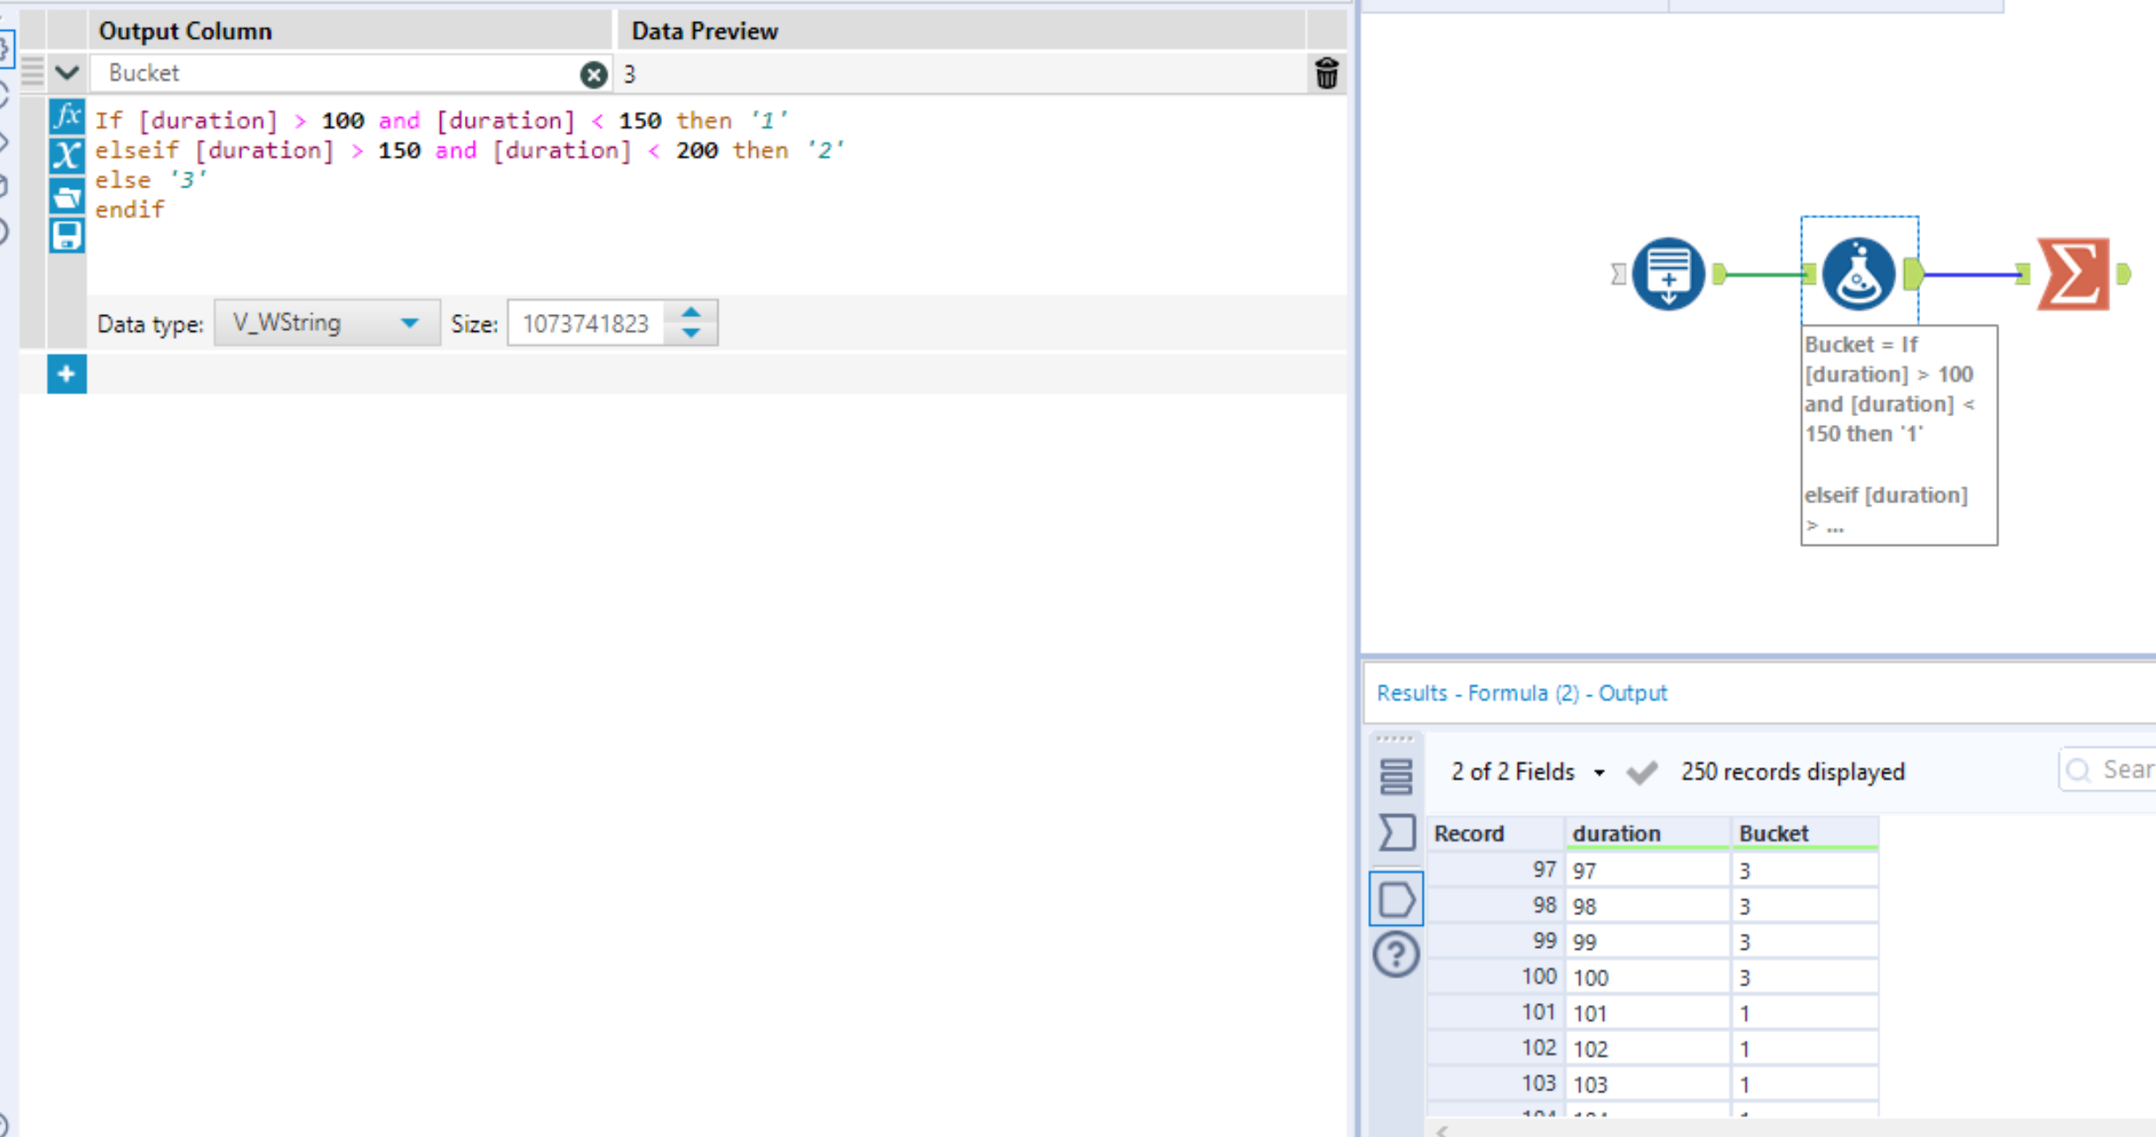Open Results pane help
The image size is (2156, 1137).
tap(1396, 952)
